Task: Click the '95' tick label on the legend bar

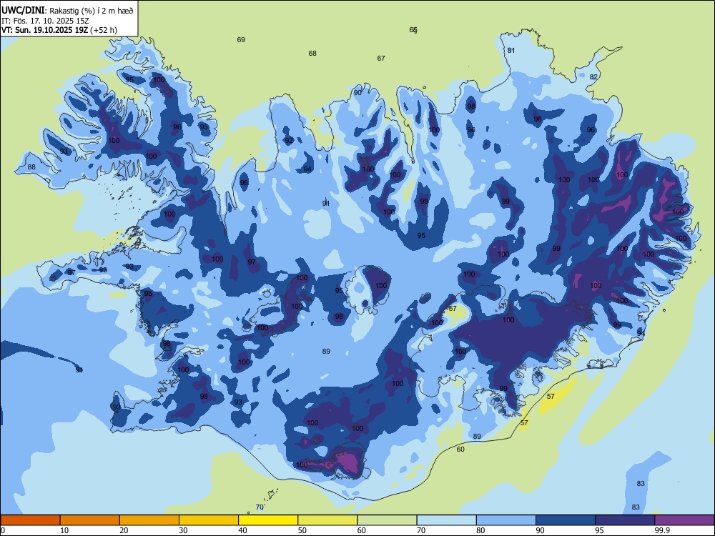Action: [x=599, y=530]
